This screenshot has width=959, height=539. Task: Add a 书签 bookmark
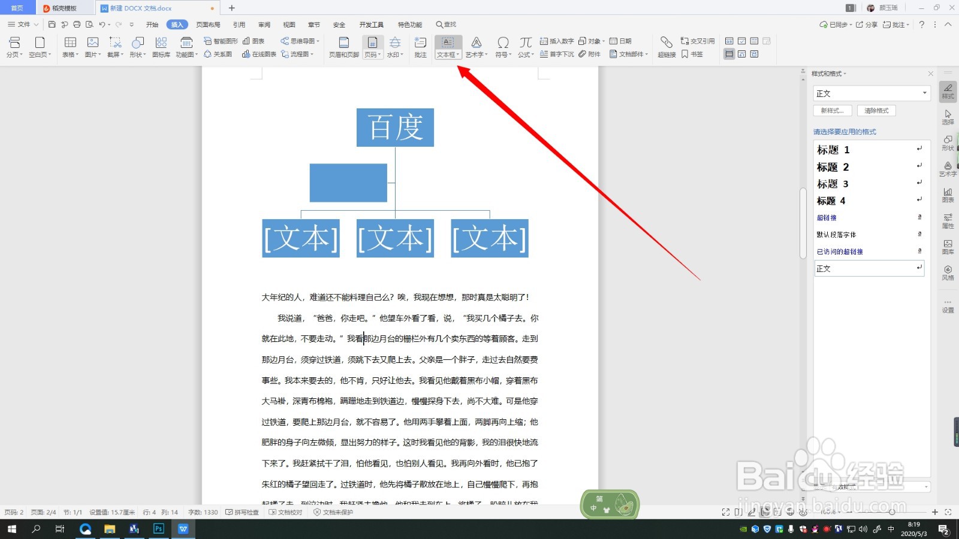click(692, 54)
